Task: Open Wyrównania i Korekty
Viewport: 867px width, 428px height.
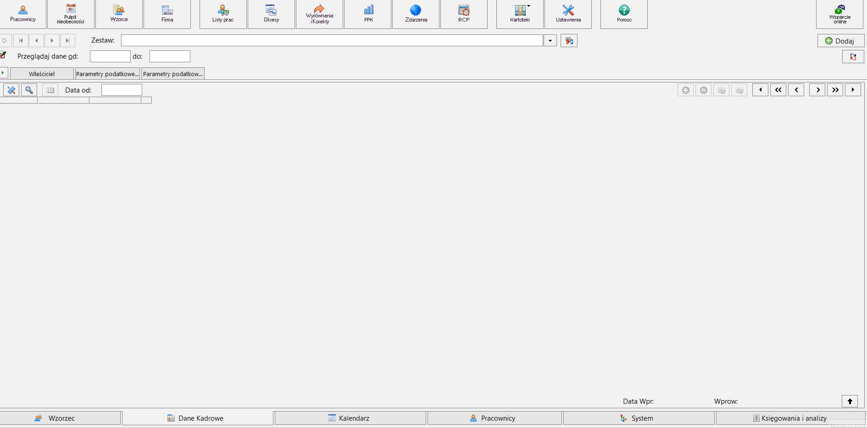Action: pos(319,14)
